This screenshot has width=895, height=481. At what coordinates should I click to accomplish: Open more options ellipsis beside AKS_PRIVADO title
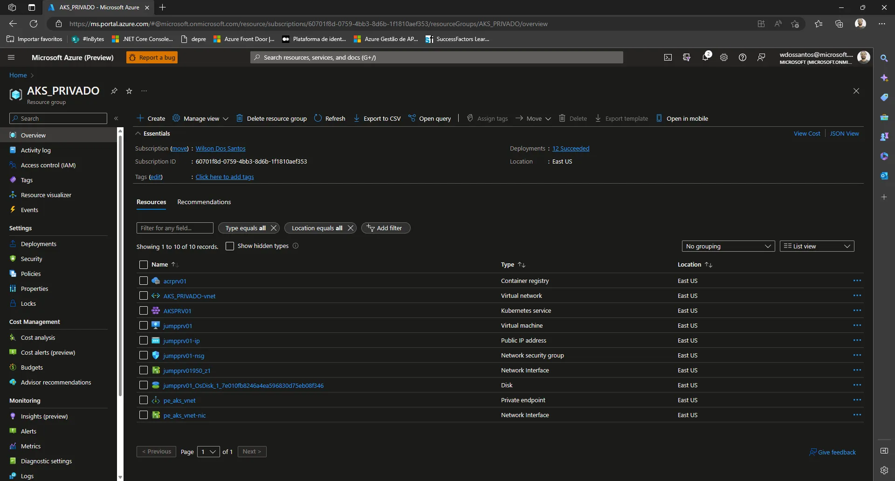[x=144, y=91]
